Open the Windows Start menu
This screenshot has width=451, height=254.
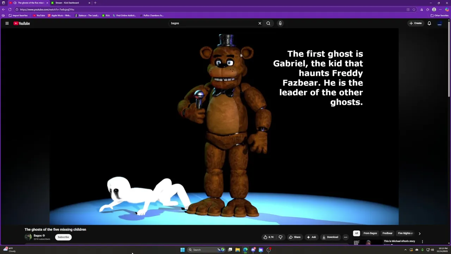pyautogui.click(x=183, y=250)
